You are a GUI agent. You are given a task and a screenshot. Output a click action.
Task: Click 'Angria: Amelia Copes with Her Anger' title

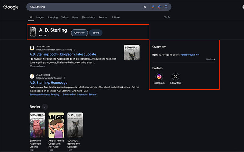(x=56, y=143)
